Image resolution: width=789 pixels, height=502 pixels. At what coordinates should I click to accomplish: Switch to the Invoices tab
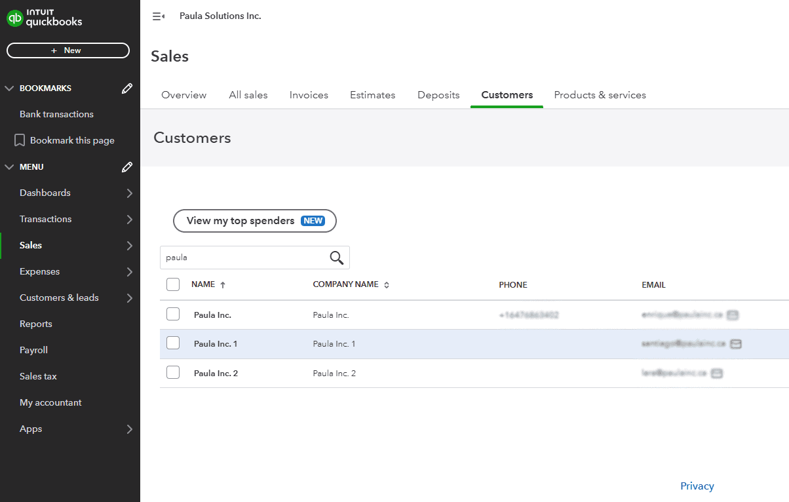(x=308, y=94)
